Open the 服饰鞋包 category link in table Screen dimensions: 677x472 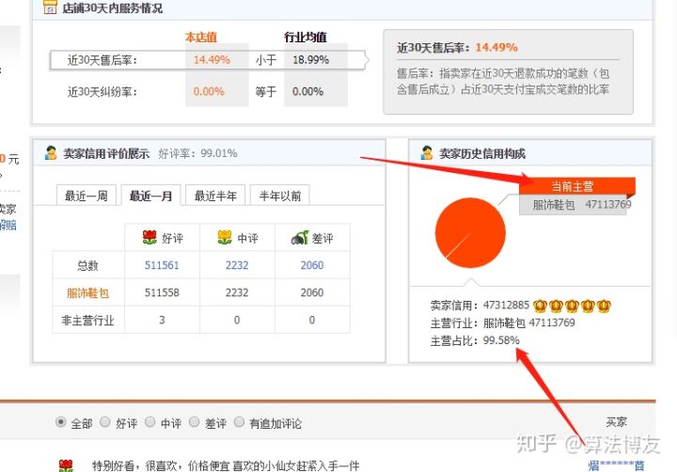(x=88, y=293)
